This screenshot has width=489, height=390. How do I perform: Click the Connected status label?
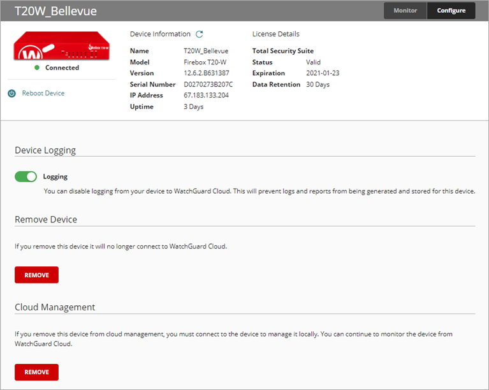point(62,68)
